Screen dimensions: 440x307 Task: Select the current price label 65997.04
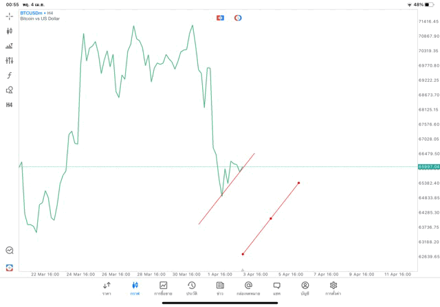pos(428,167)
